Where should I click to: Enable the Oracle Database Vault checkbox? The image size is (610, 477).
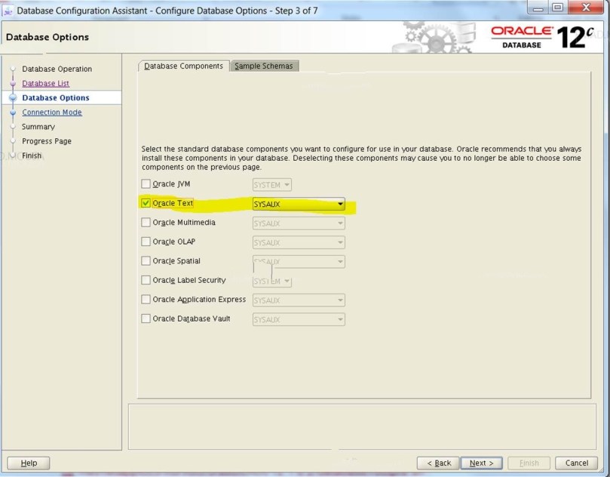(146, 319)
